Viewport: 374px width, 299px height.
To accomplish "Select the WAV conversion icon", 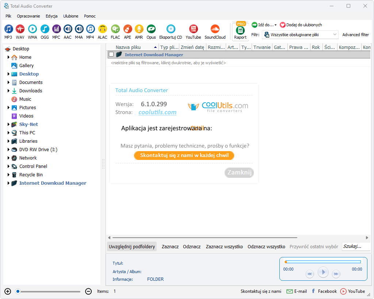I will click(x=20, y=32).
